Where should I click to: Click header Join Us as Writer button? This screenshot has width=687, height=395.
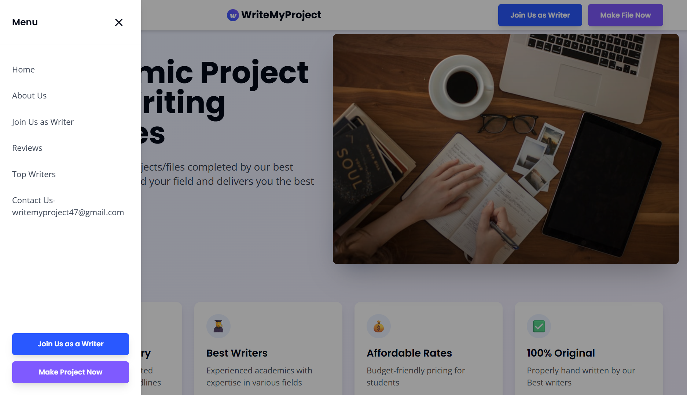click(x=540, y=15)
